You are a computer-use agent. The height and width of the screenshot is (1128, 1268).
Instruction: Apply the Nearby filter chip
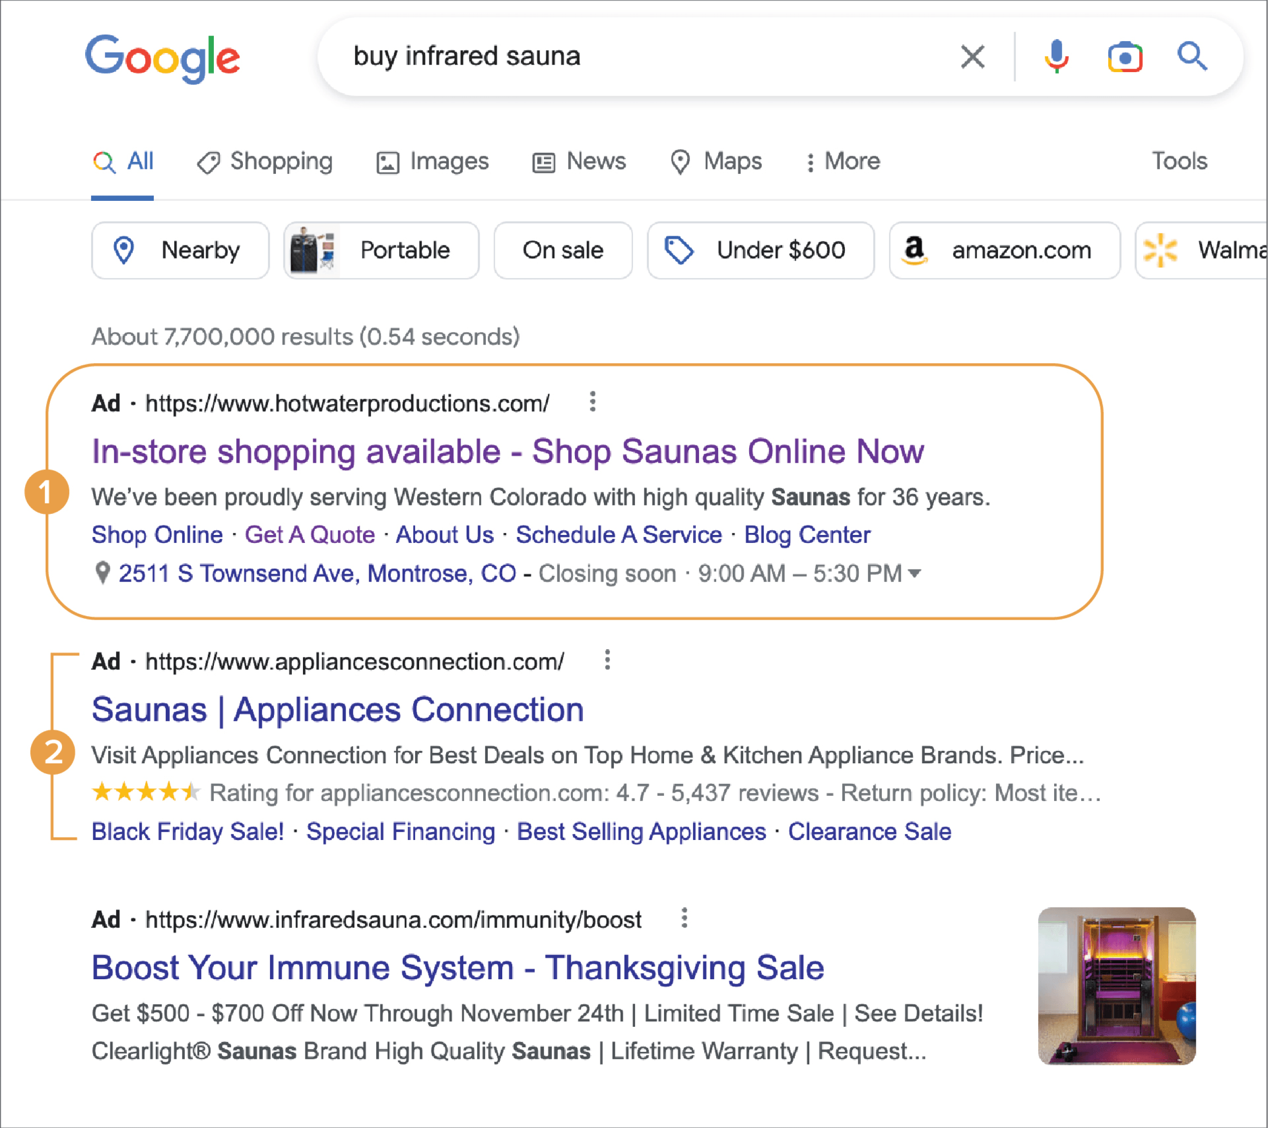click(180, 250)
